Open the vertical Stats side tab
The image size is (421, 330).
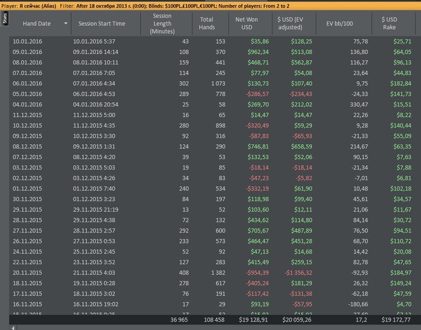pos(4,18)
